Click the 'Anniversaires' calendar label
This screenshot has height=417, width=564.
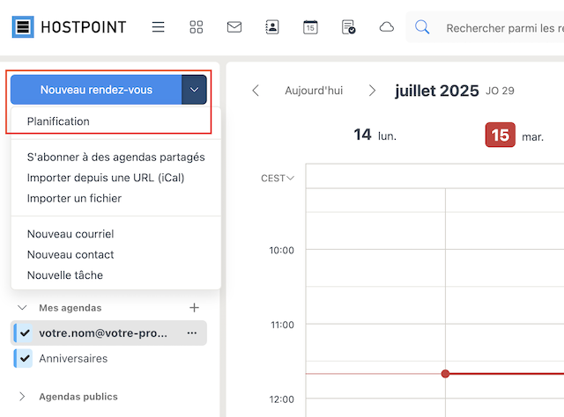pos(73,358)
